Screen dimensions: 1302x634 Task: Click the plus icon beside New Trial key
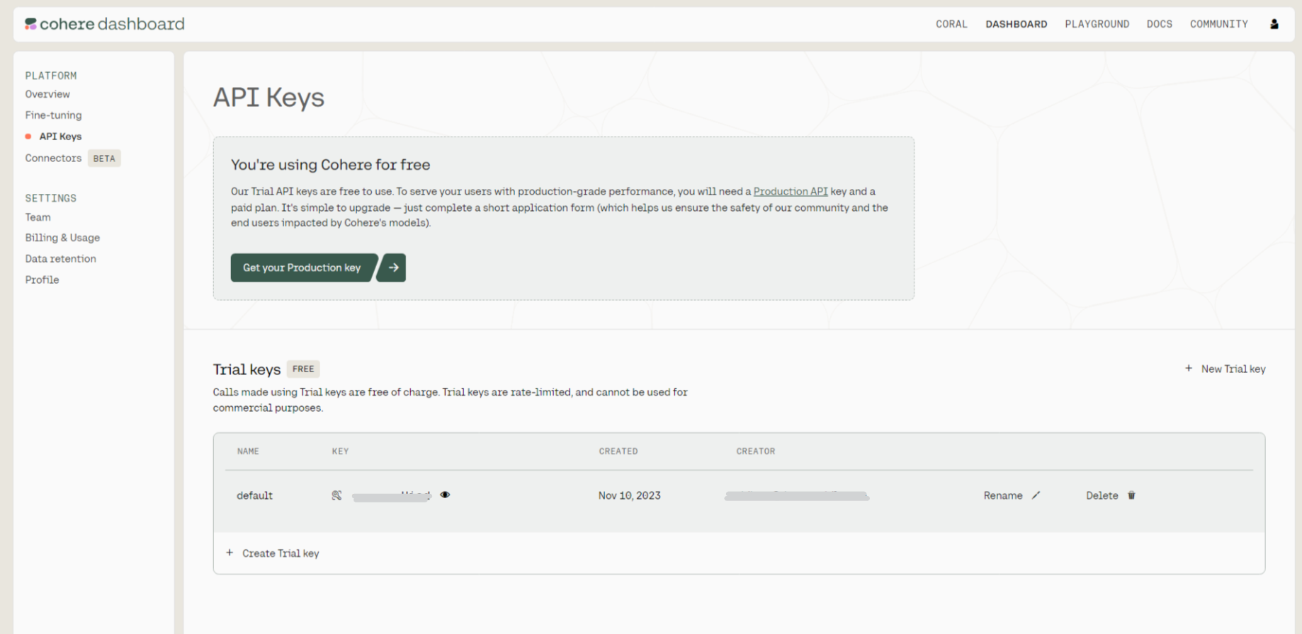click(x=1188, y=369)
